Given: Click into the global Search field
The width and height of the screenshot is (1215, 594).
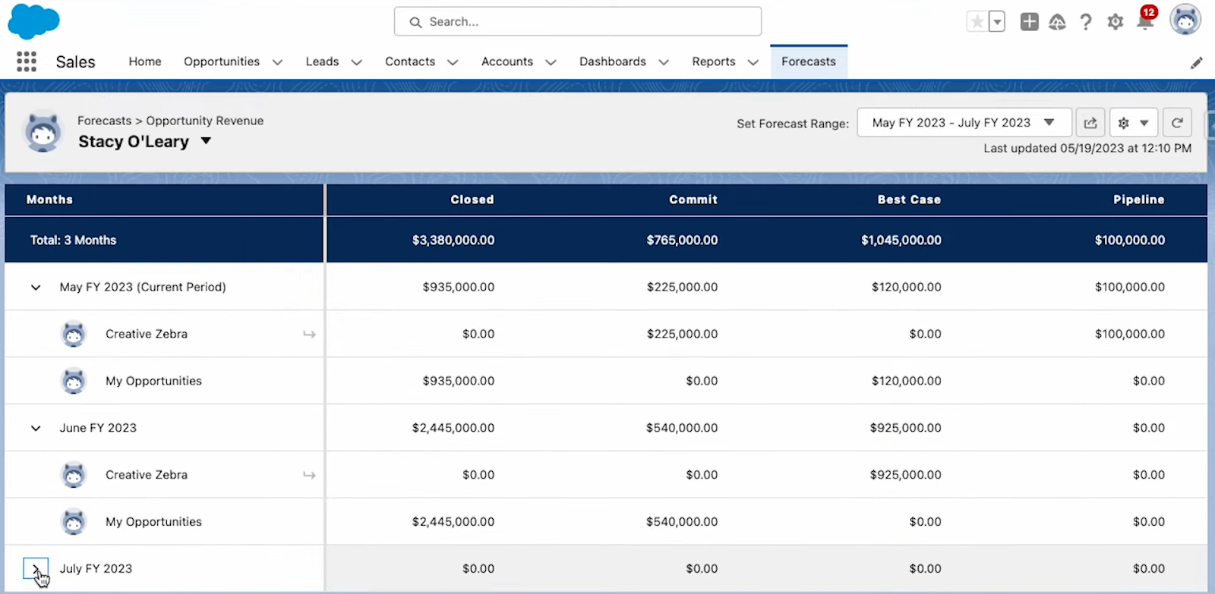Looking at the screenshot, I should (578, 21).
